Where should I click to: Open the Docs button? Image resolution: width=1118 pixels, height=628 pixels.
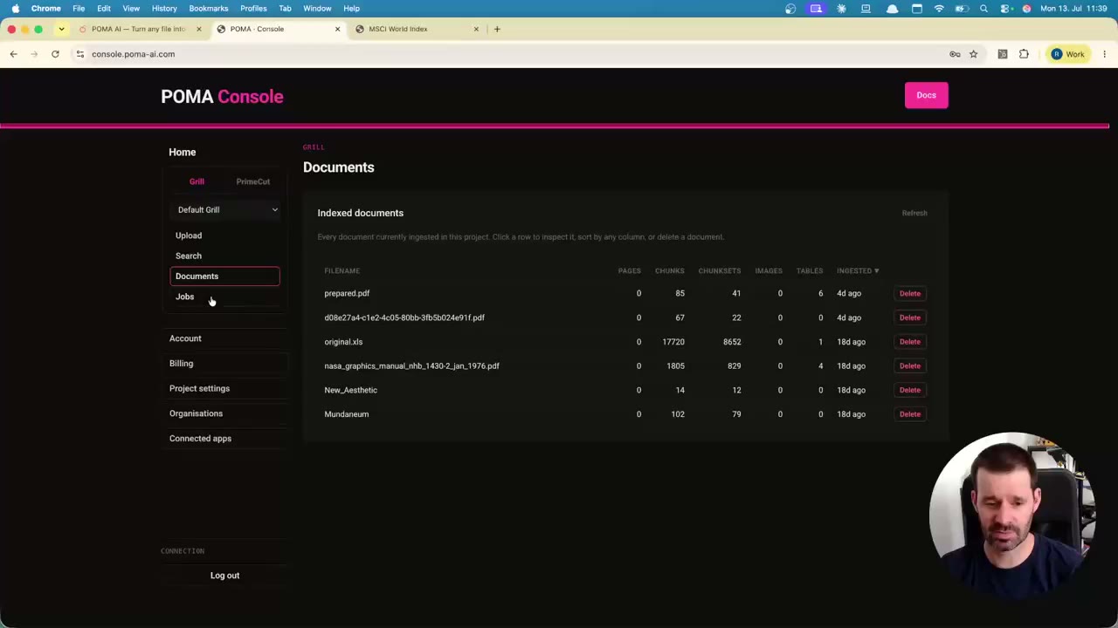click(926, 95)
